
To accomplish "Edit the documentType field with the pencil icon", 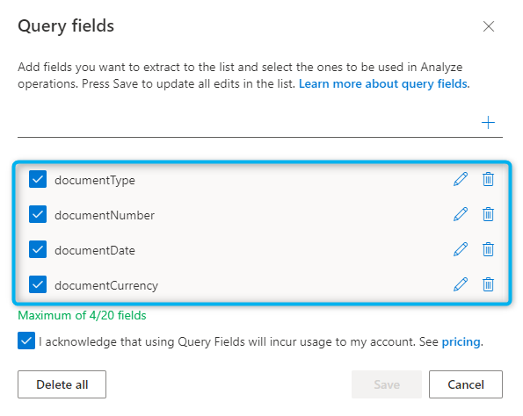I will click(x=461, y=179).
